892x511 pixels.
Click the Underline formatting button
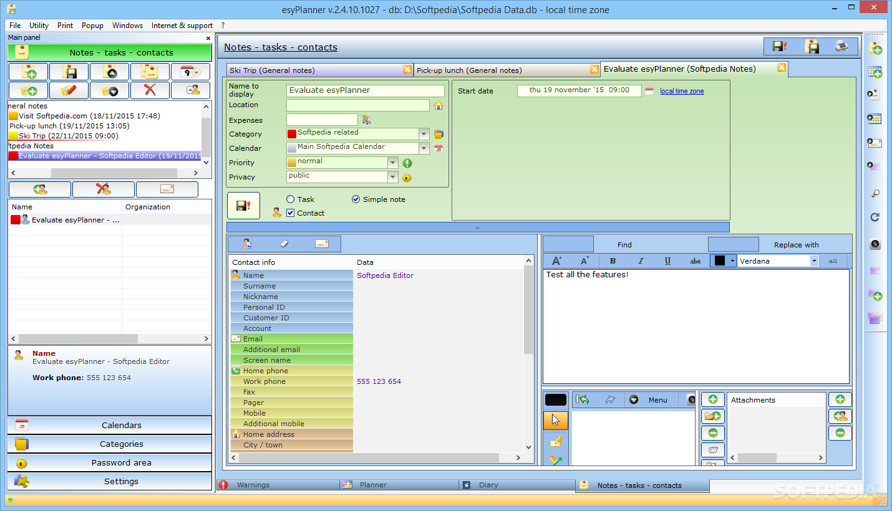pyautogui.click(x=668, y=261)
